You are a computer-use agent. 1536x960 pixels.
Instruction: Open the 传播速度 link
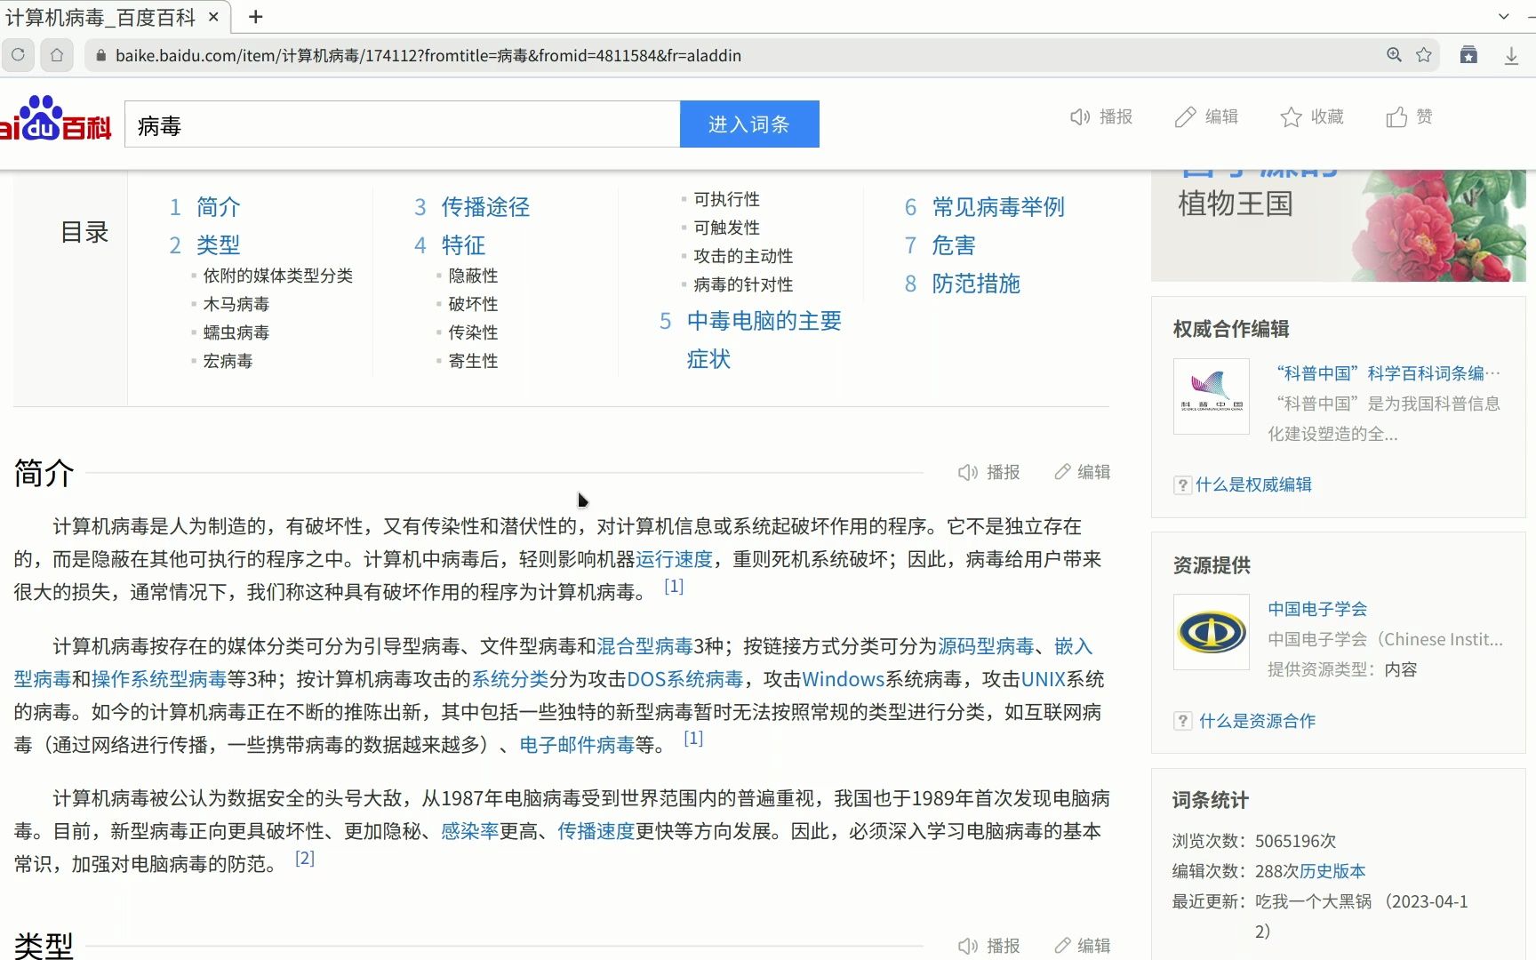pyautogui.click(x=596, y=831)
